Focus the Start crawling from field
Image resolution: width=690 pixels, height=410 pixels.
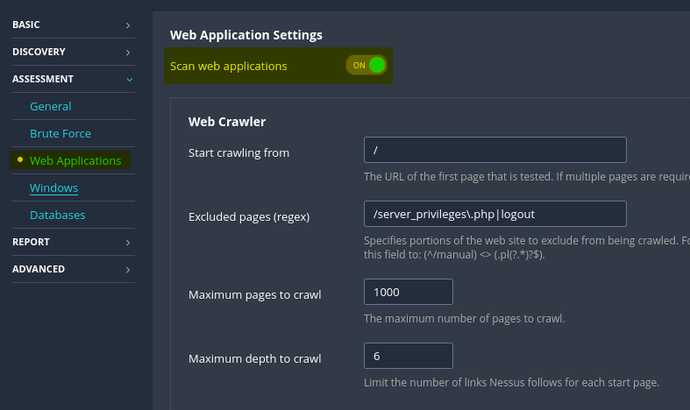point(494,150)
